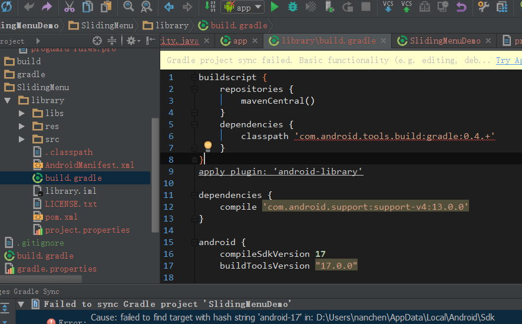Open the Project view arrow selector
522x324 pixels.
coord(38,41)
